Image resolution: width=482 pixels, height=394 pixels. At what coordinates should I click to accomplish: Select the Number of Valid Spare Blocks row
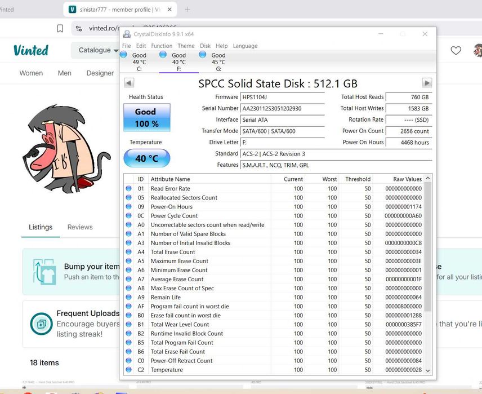point(274,234)
